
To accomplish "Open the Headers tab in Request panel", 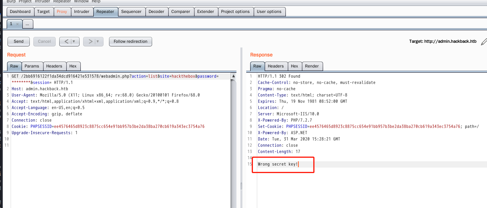I will pyautogui.click(x=54, y=66).
